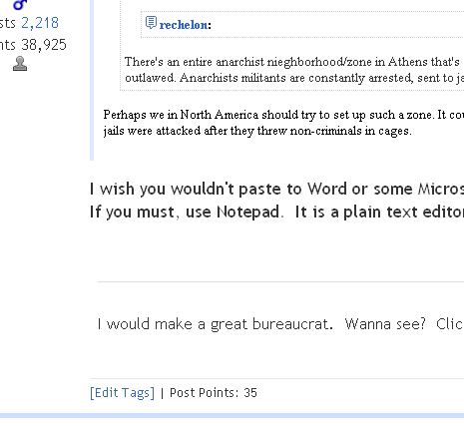Click the "Perhaps we in North America" line
The image size is (464, 426).
[x=283, y=115]
